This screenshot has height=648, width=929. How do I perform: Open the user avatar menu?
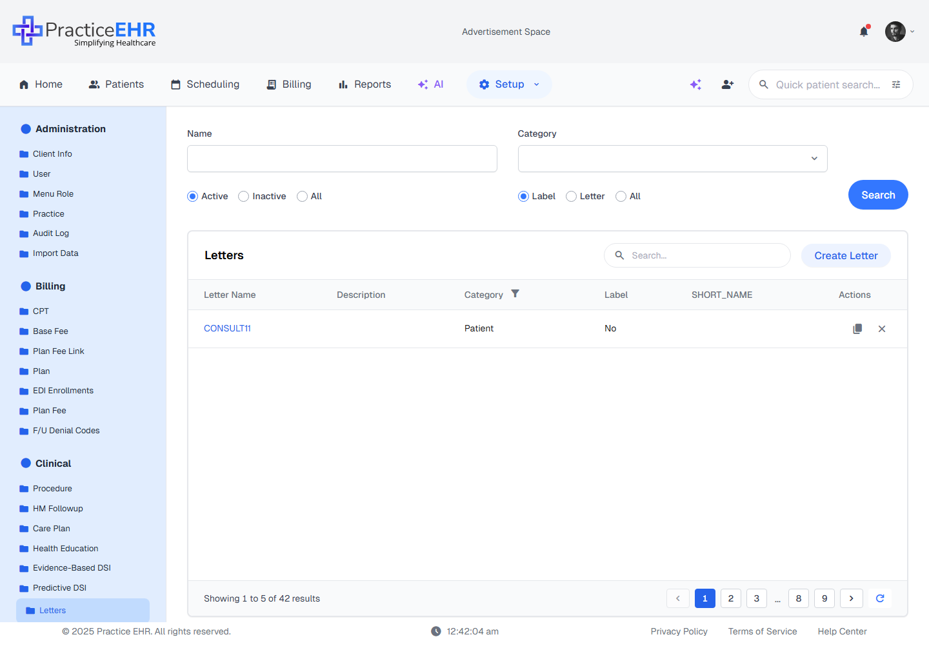tap(895, 32)
